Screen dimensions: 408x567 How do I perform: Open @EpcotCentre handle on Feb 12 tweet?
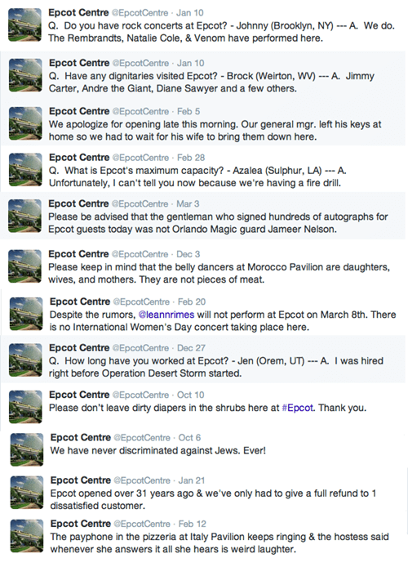pos(142,524)
